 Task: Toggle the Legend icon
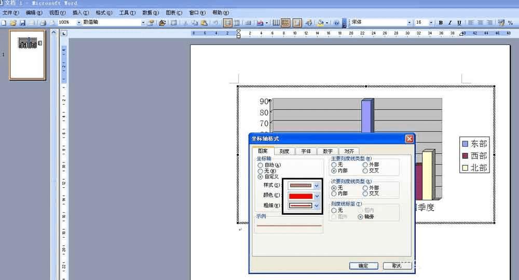click(297, 22)
